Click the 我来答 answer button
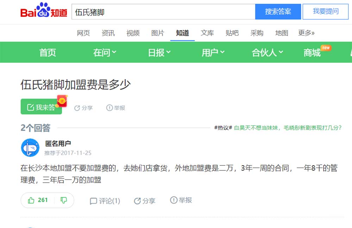The width and height of the screenshot is (352, 228). tap(41, 107)
